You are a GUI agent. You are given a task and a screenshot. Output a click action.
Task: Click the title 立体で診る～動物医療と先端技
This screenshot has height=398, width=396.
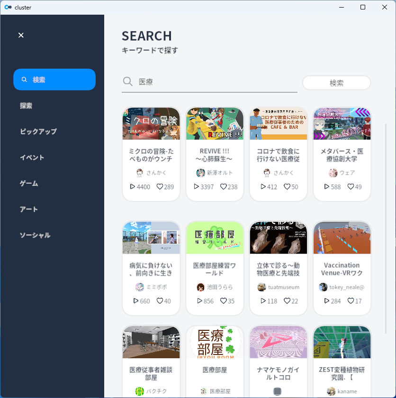pyautogui.click(x=279, y=269)
